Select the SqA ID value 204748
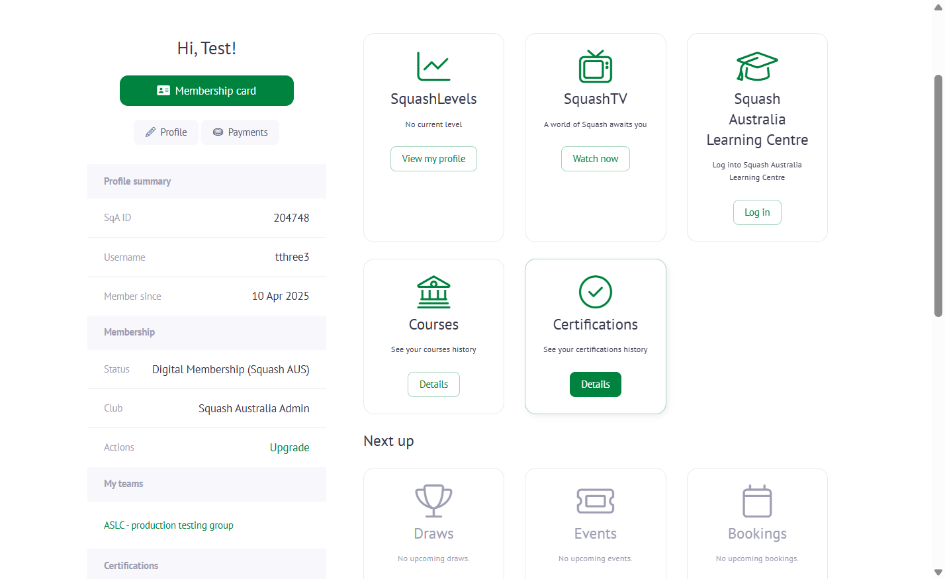Image resolution: width=945 pixels, height=579 pixels. click(292, 218)
